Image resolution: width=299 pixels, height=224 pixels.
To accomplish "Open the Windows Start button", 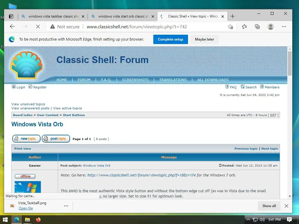I will point(5,220).
